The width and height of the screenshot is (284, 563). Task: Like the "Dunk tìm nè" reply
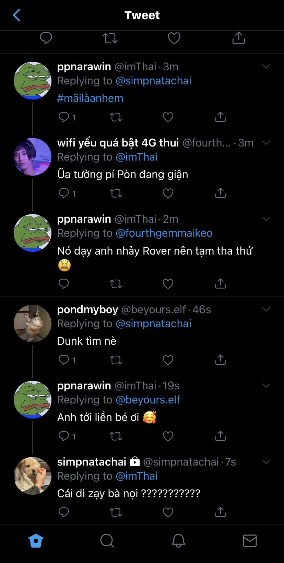coord(168,360)
